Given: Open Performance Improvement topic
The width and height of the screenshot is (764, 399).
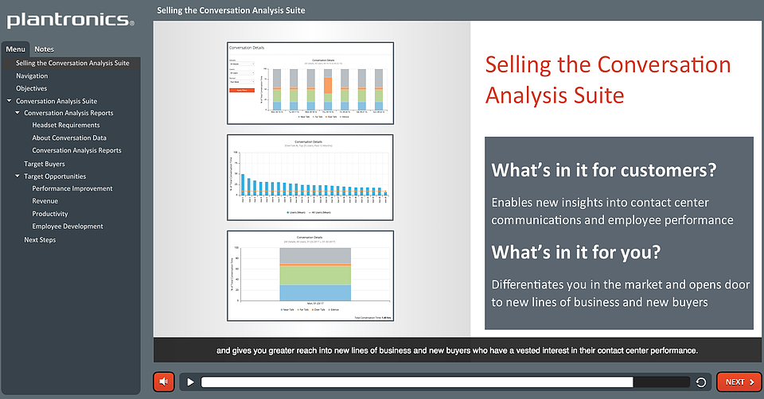Looking at the screenshot, I should pyautogui.click(x=72, y=188).
